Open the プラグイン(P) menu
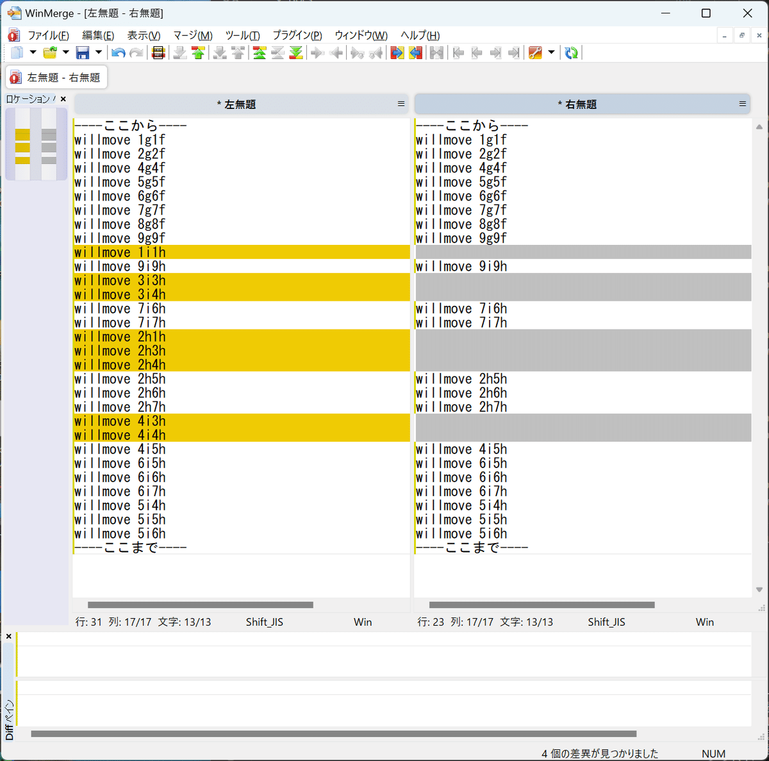Image resolution: width=769 pixels, height=761 pixels. [x=297, y=35]
